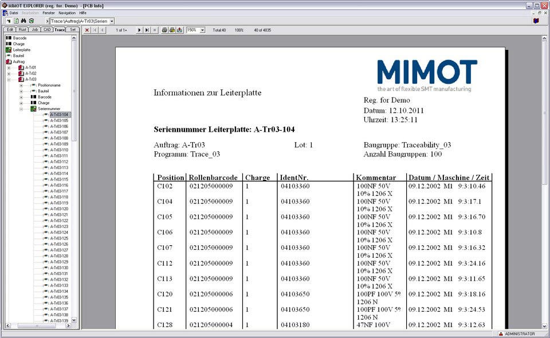Screen dimensions: 550x338
Task: Open the Datei menu
Action: (14, 13)
